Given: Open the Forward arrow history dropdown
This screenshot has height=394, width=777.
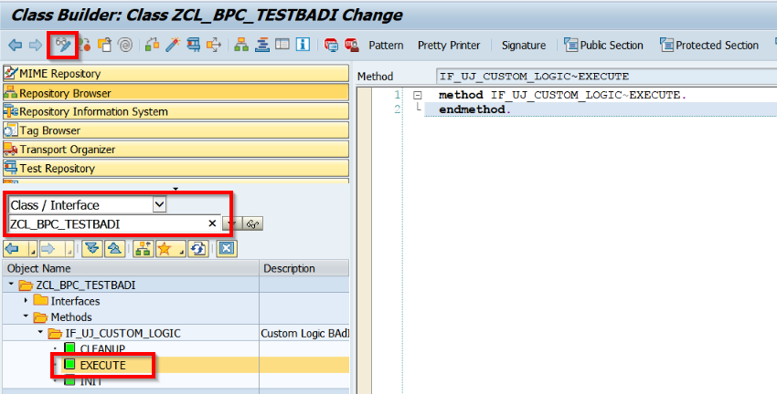Looking at the screenshot, I should click(x=69, y=251).
